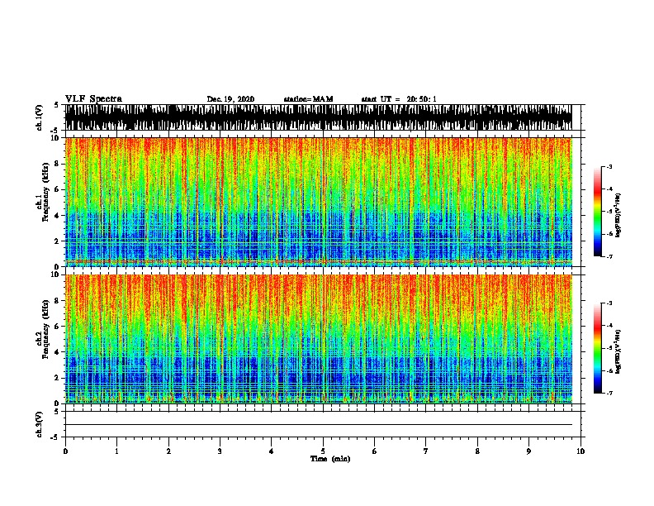Click time axis tick label "2"
Screen dimensions: 654x506
(x=168, y=451)
